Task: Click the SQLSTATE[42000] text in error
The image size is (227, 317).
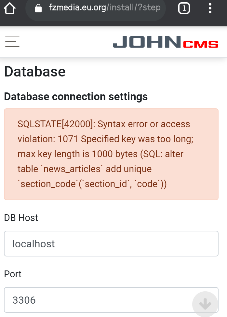Action: point(56,124)
